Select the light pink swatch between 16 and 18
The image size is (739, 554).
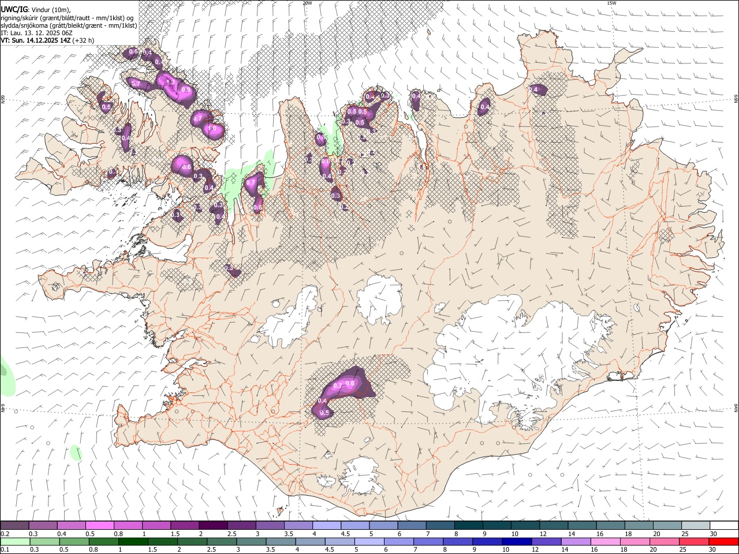(605, 542)
